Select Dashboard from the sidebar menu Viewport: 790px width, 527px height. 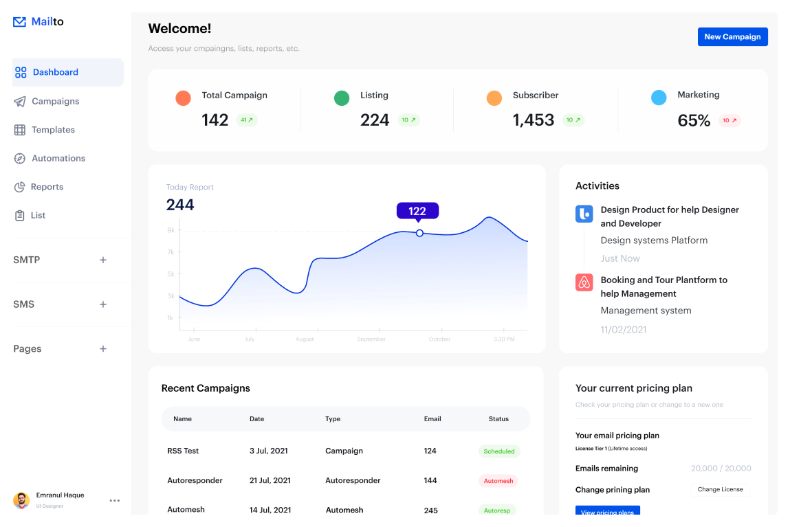(56, 72)
